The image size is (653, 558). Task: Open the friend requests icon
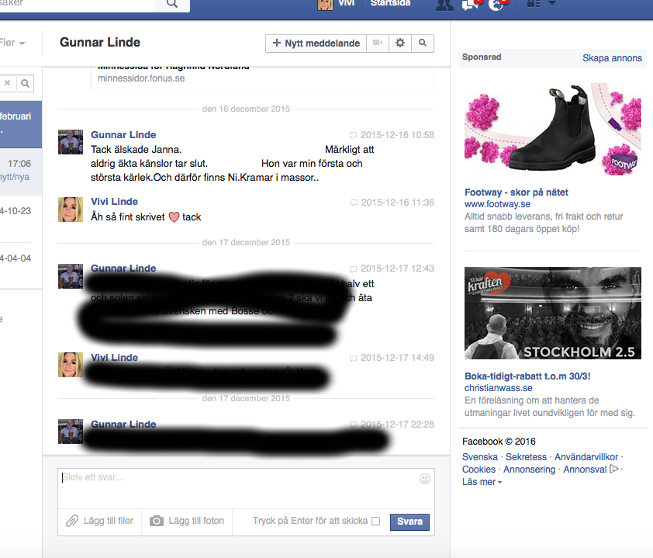(444, 5)
